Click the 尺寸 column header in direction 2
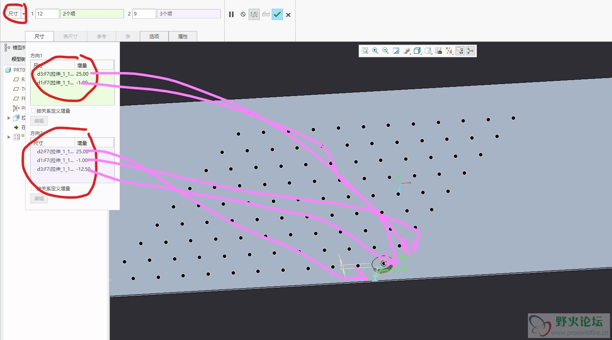This screenshot has width=612, height=340. [x=53, y=143]
